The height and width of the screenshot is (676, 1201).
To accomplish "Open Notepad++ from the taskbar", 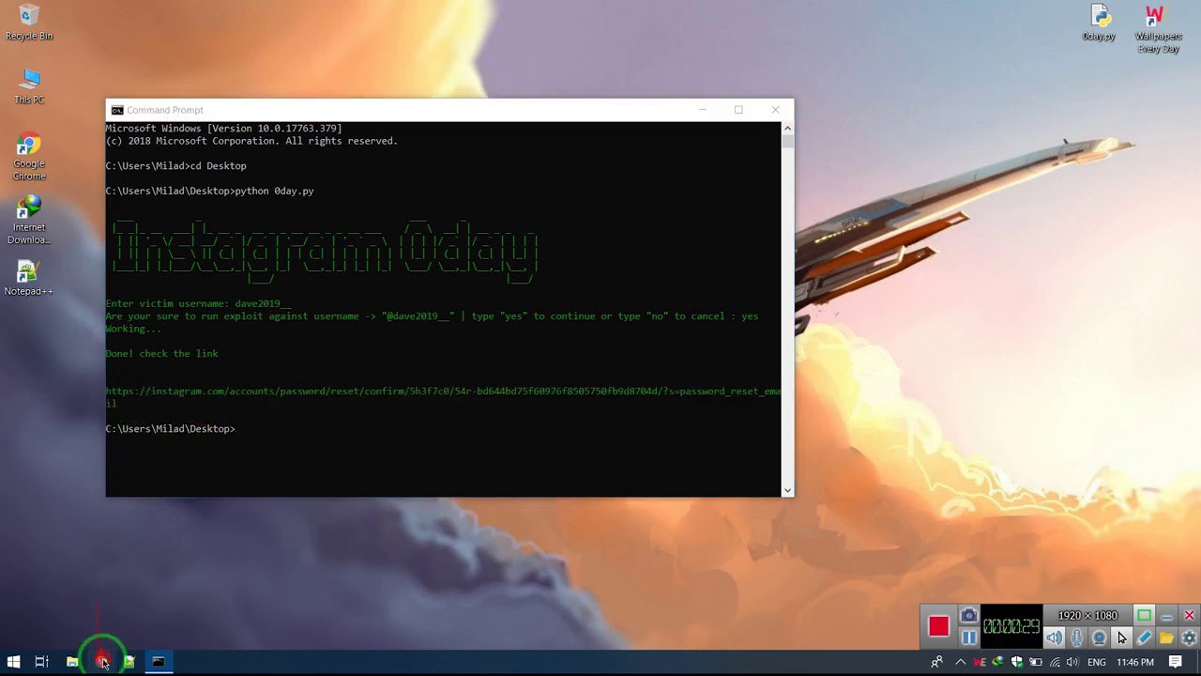I will 129,662.
